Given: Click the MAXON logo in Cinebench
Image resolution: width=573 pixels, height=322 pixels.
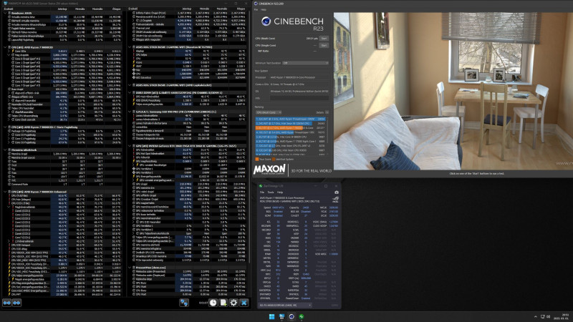Looking at the screenshot, I should 269,169.
